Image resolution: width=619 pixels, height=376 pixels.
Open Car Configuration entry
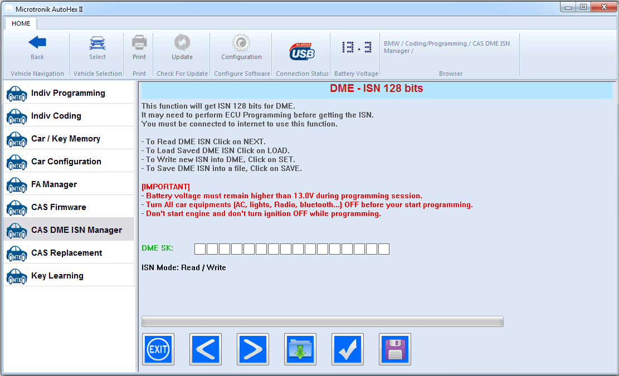pyautogui.click(x=69, y=162)
